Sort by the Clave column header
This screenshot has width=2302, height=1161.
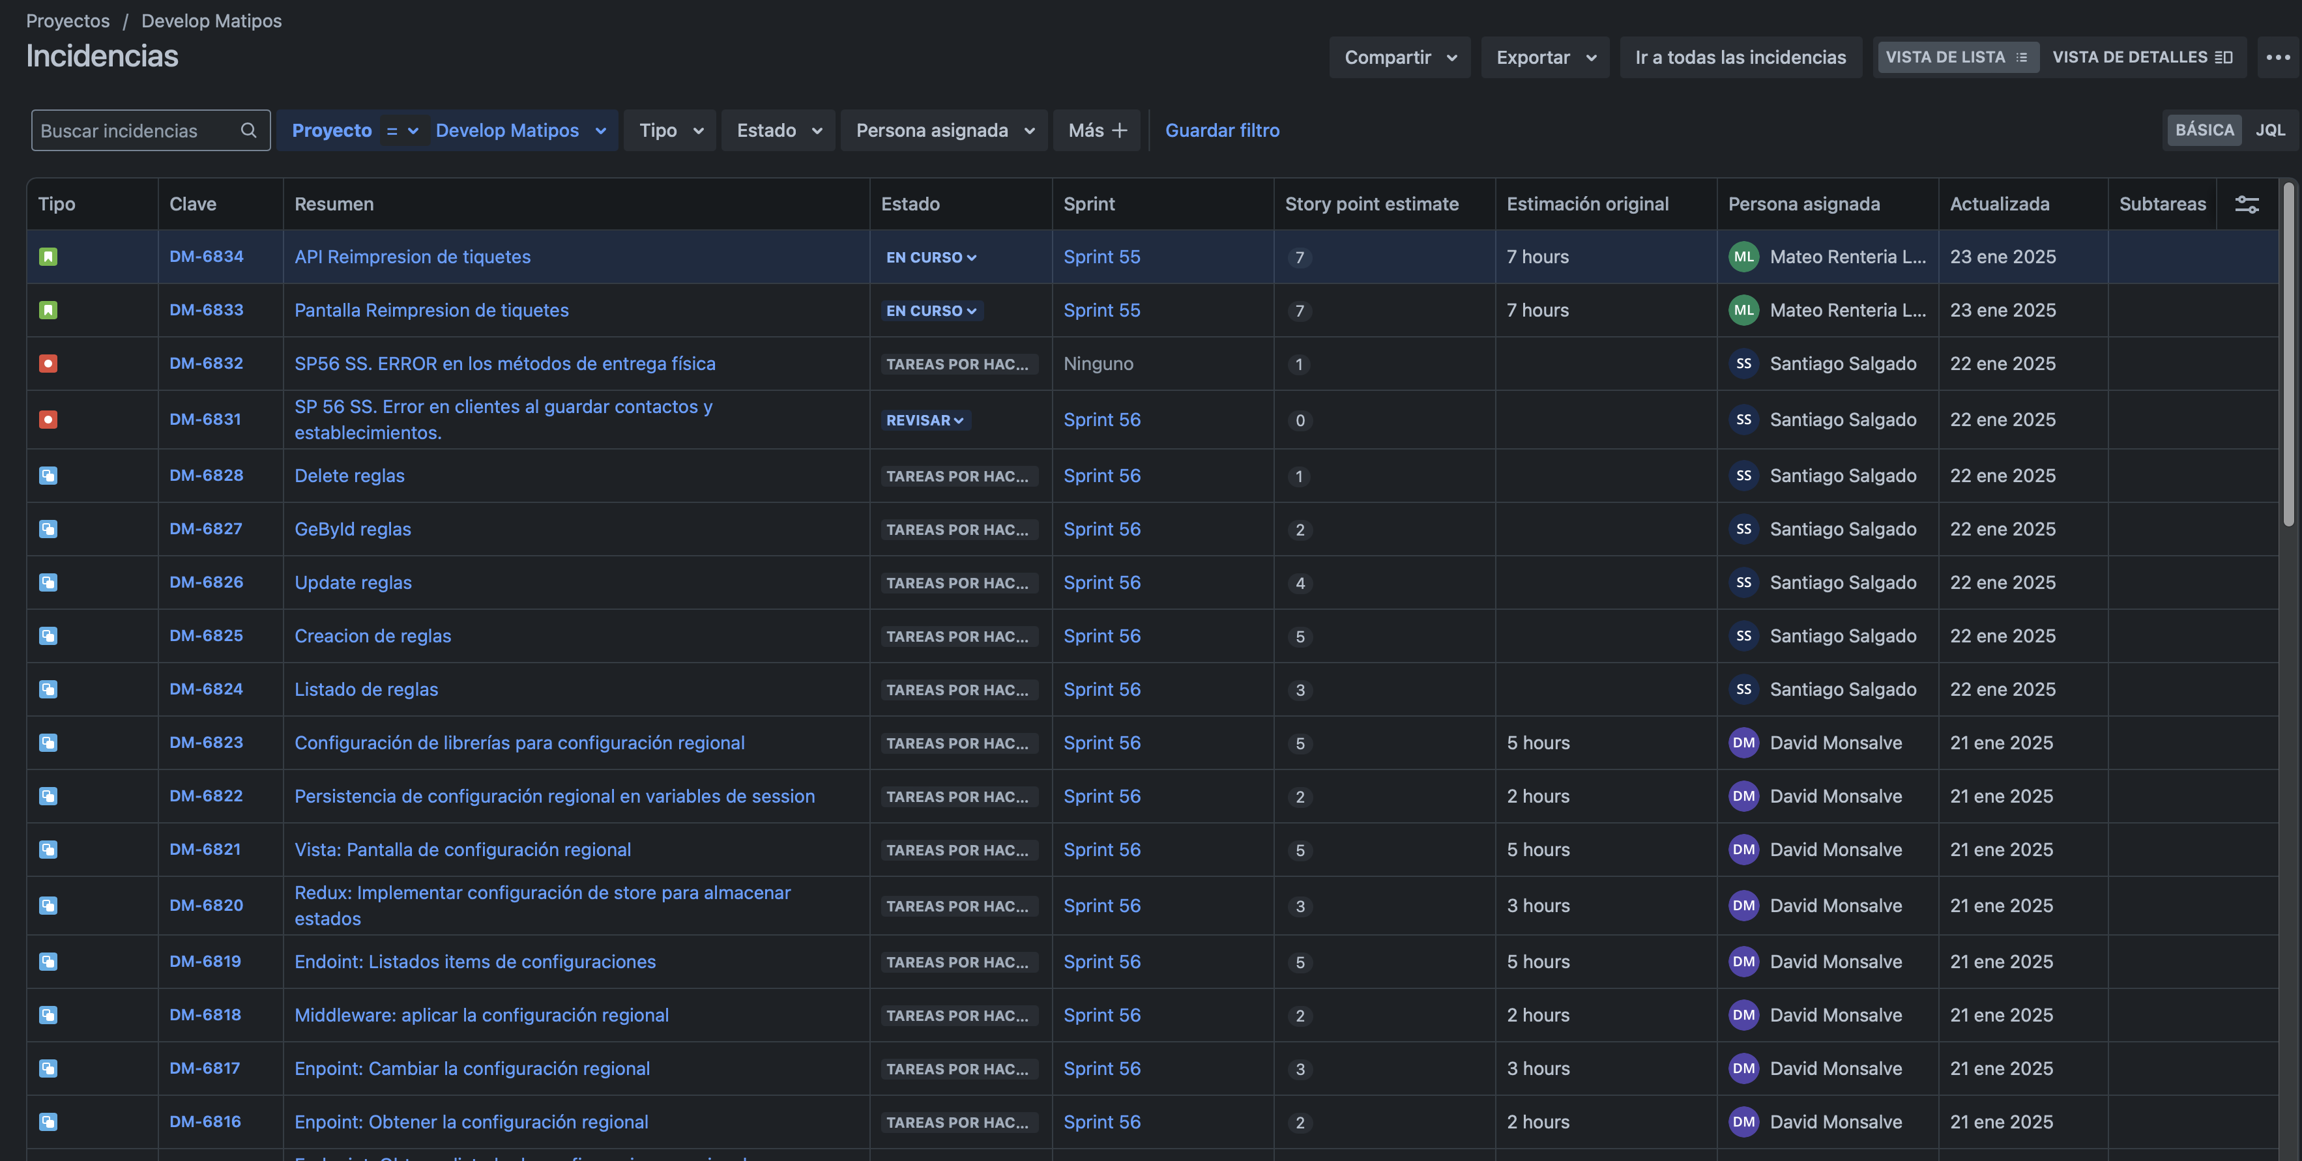point(193,205)
